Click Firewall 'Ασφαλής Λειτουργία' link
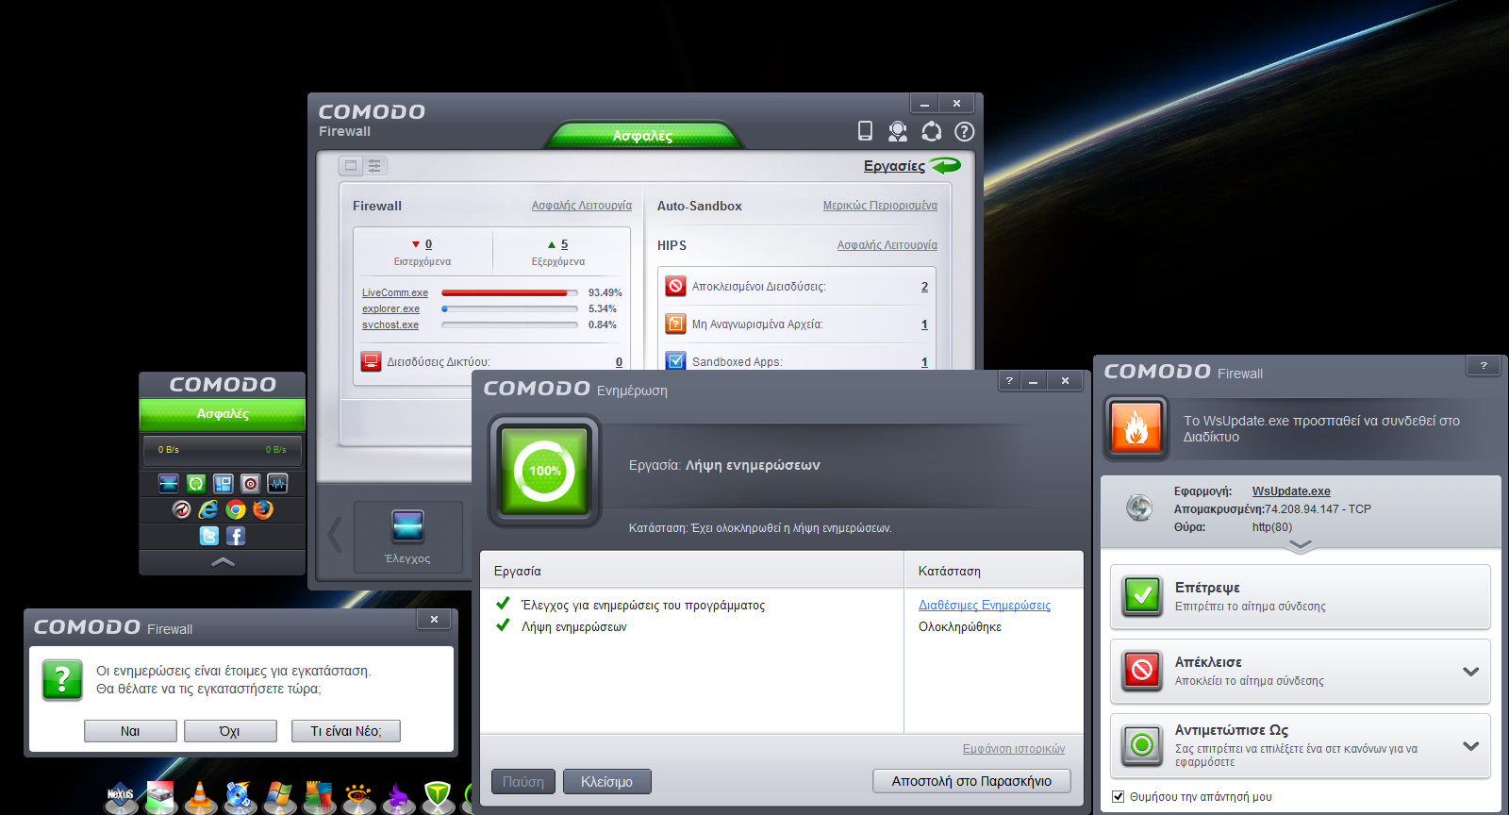 coord(582,206)
